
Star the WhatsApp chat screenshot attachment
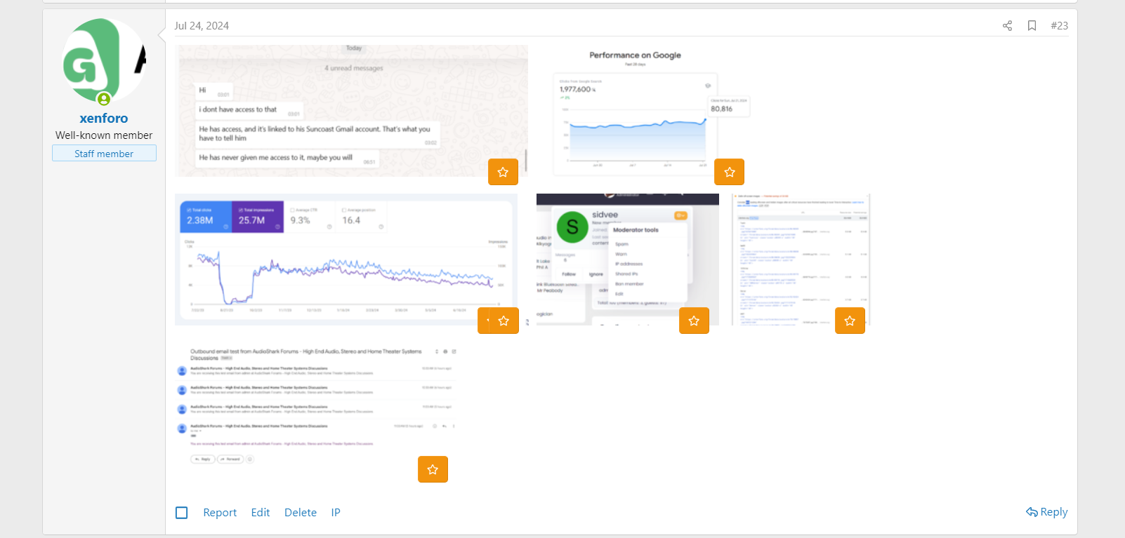pyautogui.click(x=503, y=172)
